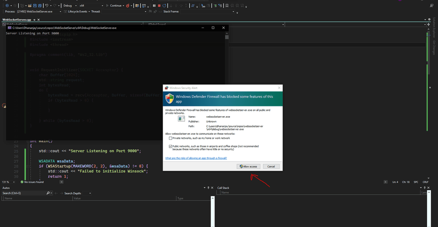Click the SPC indentation indicator
Screen dimensions: 438x227
pyautogui.click(x=416, y=182)
